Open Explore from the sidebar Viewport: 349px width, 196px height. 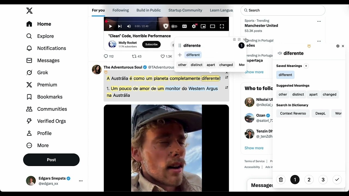click(x=40, y=36)
